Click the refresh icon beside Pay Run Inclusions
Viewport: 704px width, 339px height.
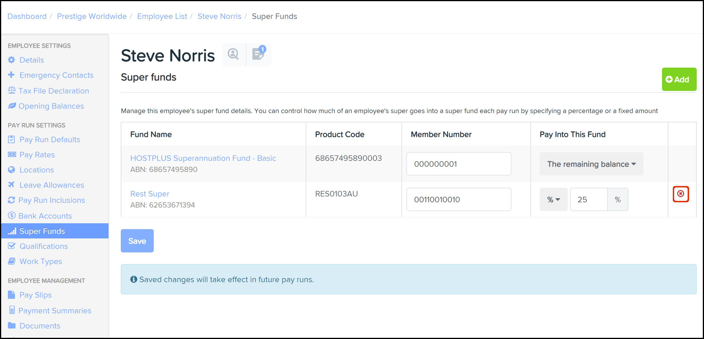(11, 200)
